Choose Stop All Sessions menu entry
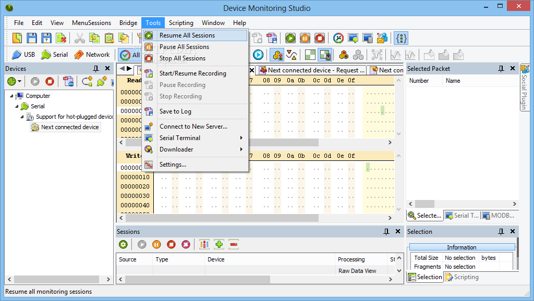This screenshot has width=534, height=301. point(195,58)
